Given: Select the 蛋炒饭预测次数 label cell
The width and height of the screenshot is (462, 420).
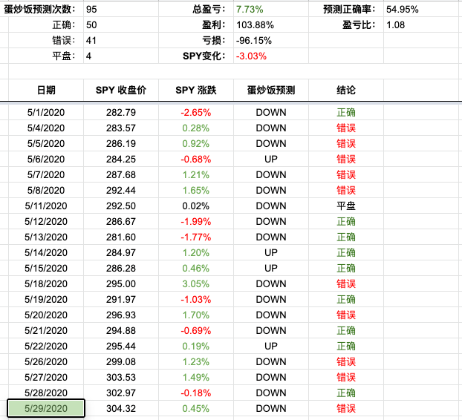Looking at the screenshot, I should [x=39, y=9].
